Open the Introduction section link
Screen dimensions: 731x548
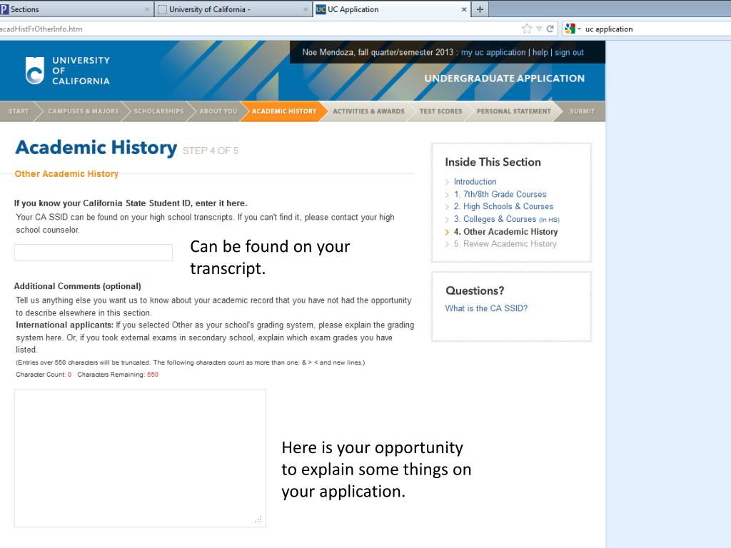point(475,182)
